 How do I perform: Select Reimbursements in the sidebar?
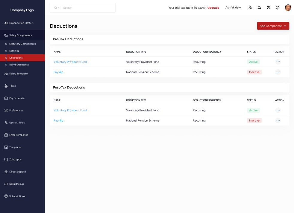point(19,65)
